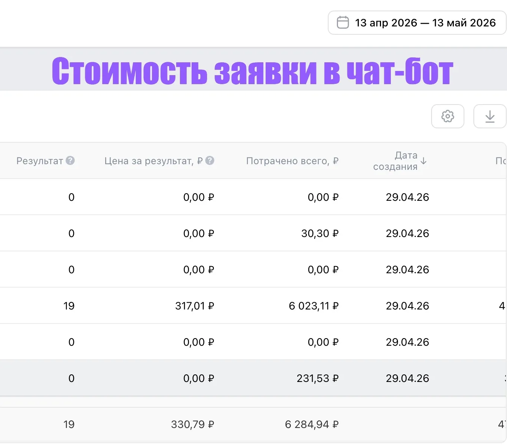The height and width of the screenshot is (448, 507).
Task: Click date 29.04.26 in the 231,53 ₽ row
Action: (x=407, y=378)
